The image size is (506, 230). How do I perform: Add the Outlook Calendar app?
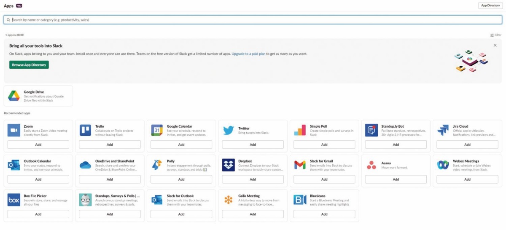(38, 179)
